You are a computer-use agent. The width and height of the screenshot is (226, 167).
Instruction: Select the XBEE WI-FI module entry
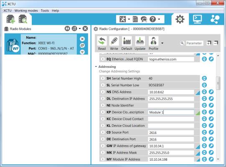coord(46,44)
